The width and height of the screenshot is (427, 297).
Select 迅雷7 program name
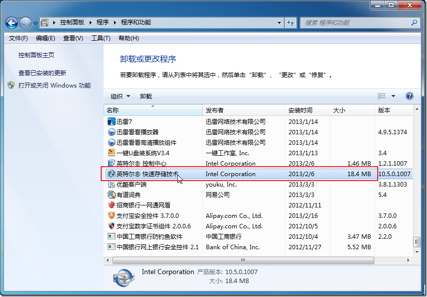(x=124, y=121)
